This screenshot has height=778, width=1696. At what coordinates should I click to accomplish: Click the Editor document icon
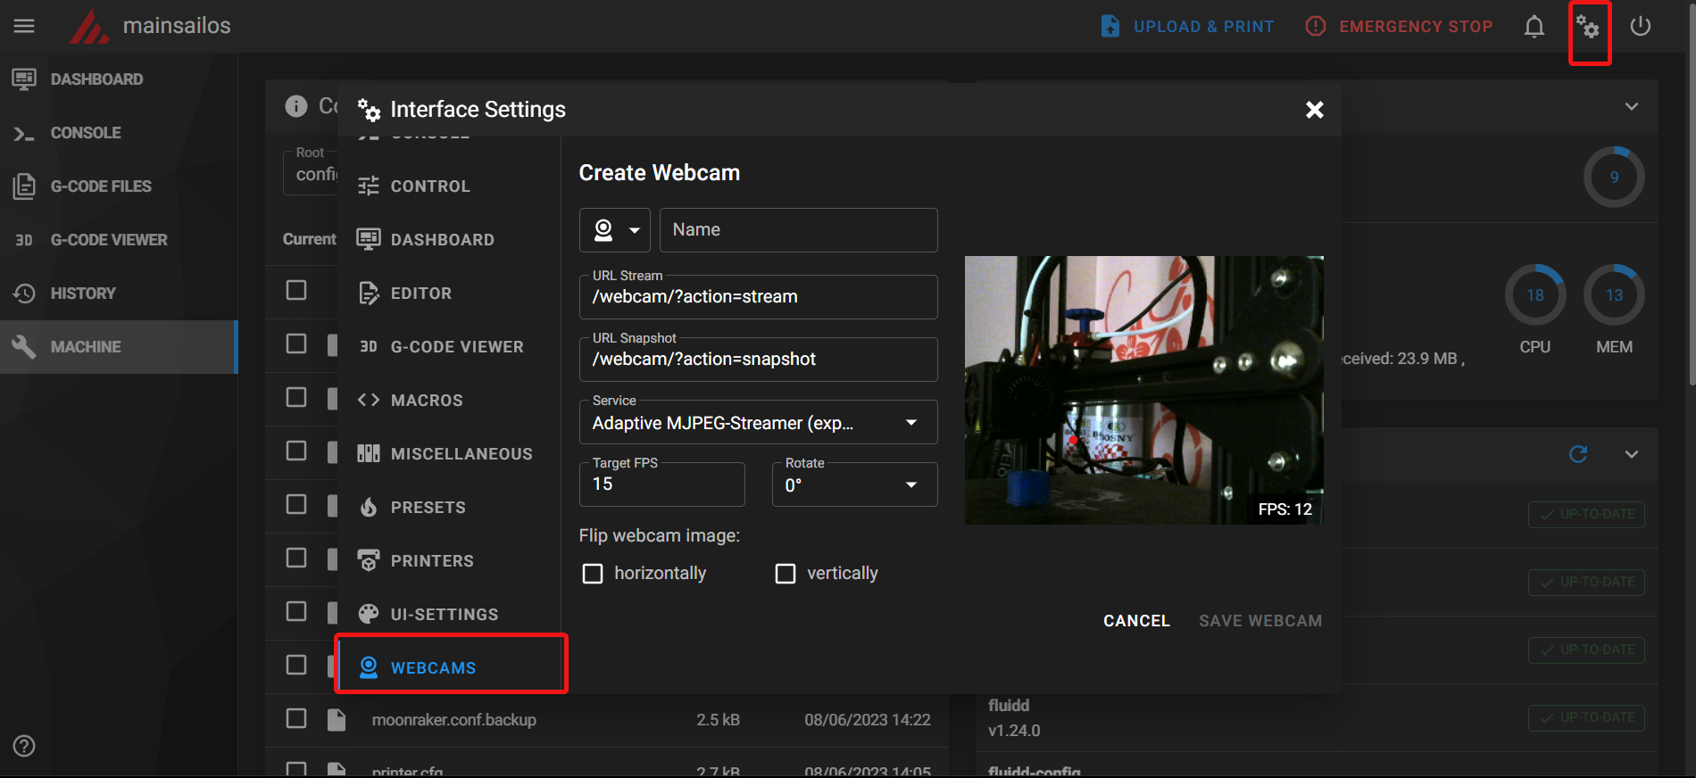tap(369, 293)
